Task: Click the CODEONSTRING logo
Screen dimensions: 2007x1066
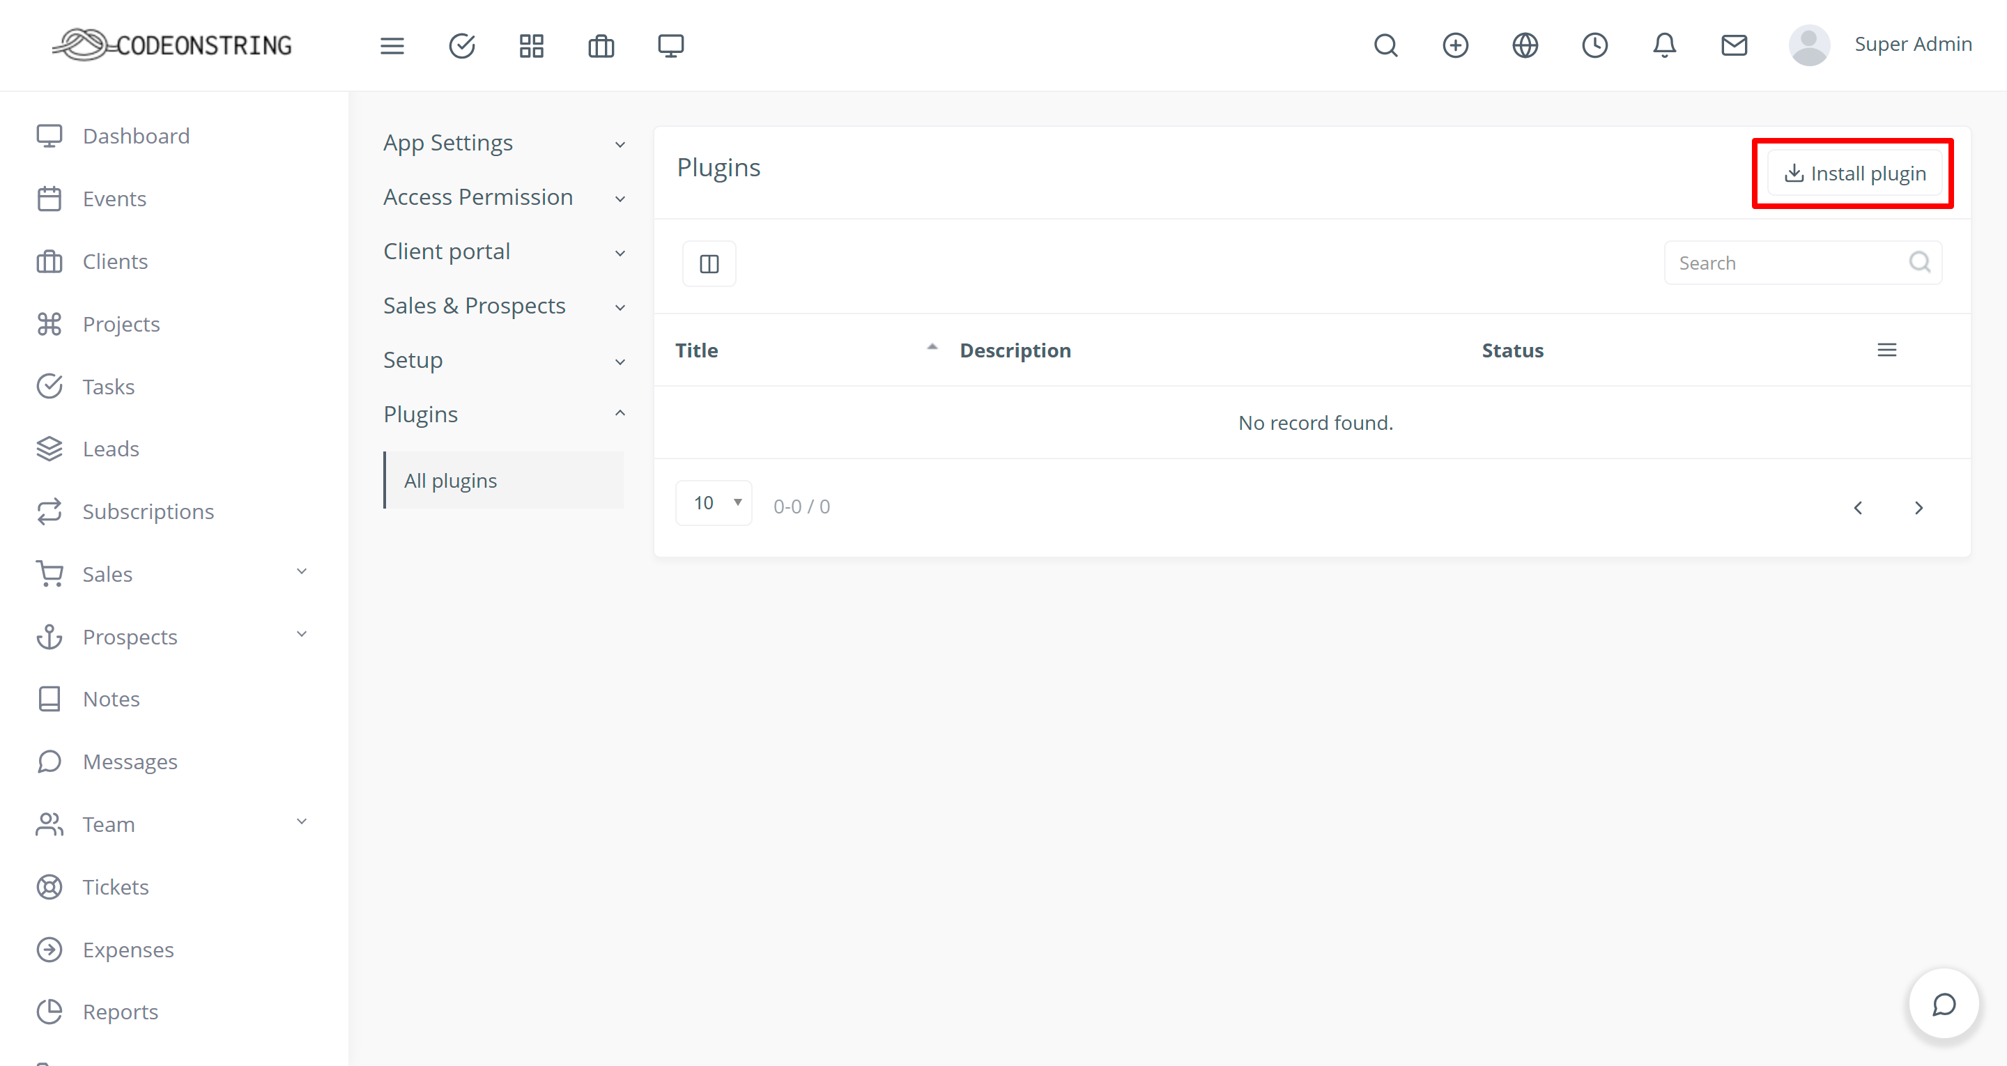Action: pos(172,45)
